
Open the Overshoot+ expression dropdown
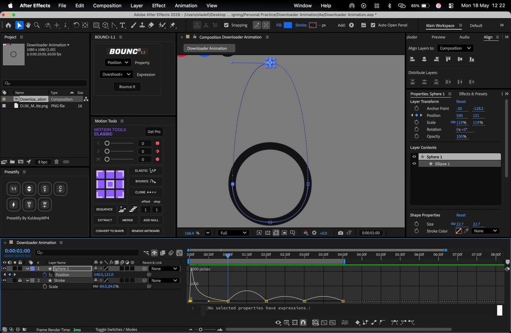[x=116, y=74]
